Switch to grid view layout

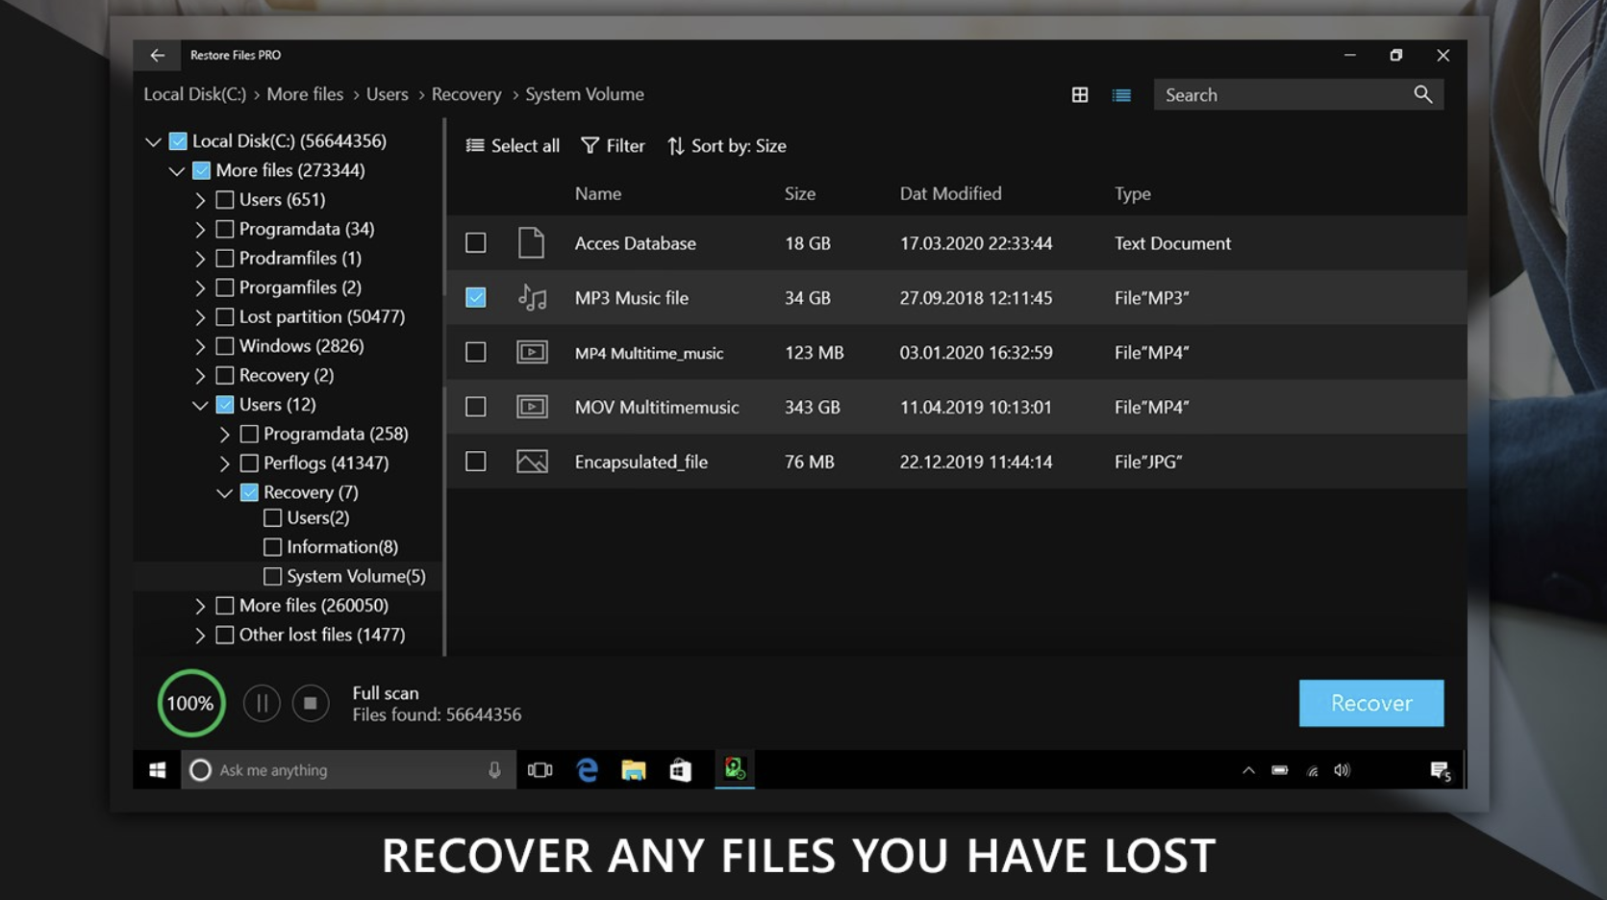pyautogui.click(x=1080, y=95)
